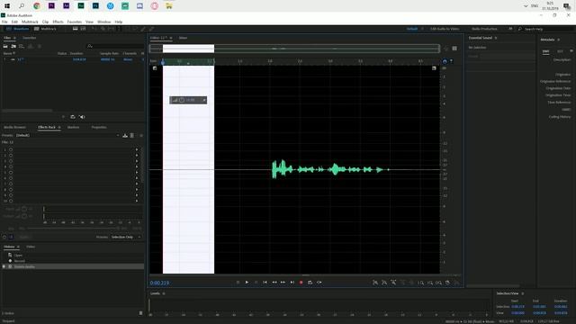Show the Spectral Pitch Display
This screenshot has width=576, height=324.
point(84,29)
